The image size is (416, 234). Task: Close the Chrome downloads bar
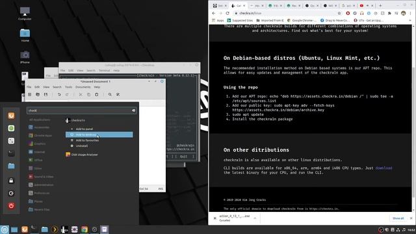pos(411,218)
